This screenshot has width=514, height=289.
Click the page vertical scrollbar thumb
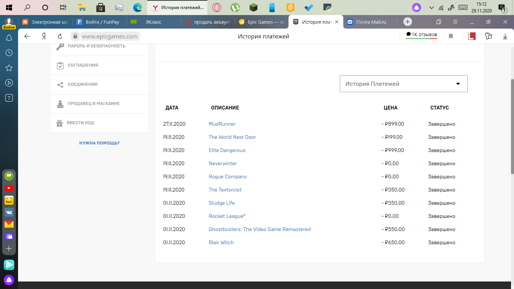coord(512,126)
